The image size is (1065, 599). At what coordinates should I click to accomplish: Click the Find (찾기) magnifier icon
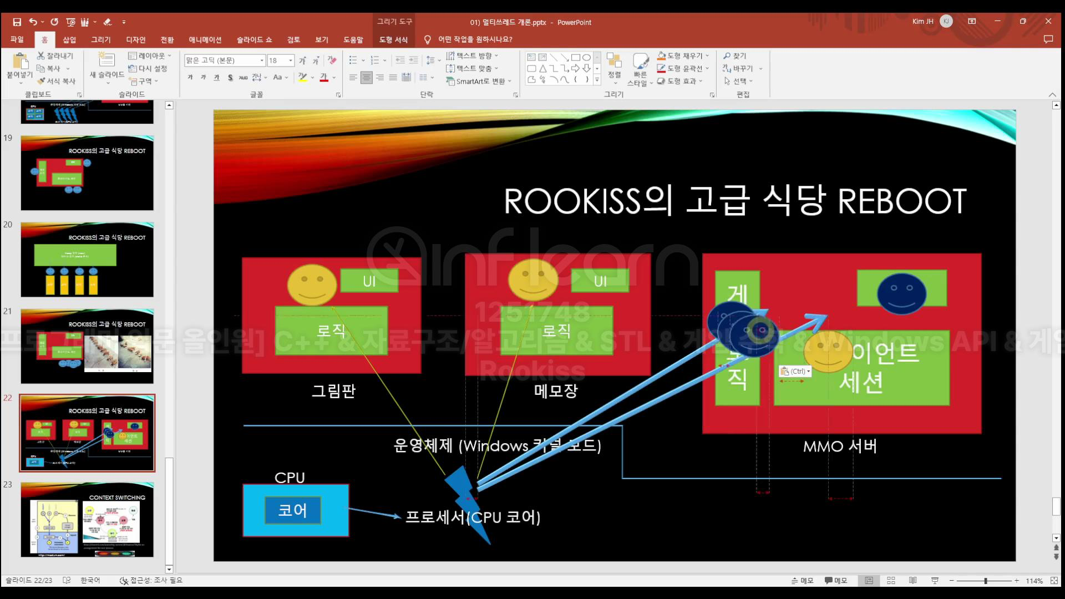pyautogui.click(x=727, y=56)
